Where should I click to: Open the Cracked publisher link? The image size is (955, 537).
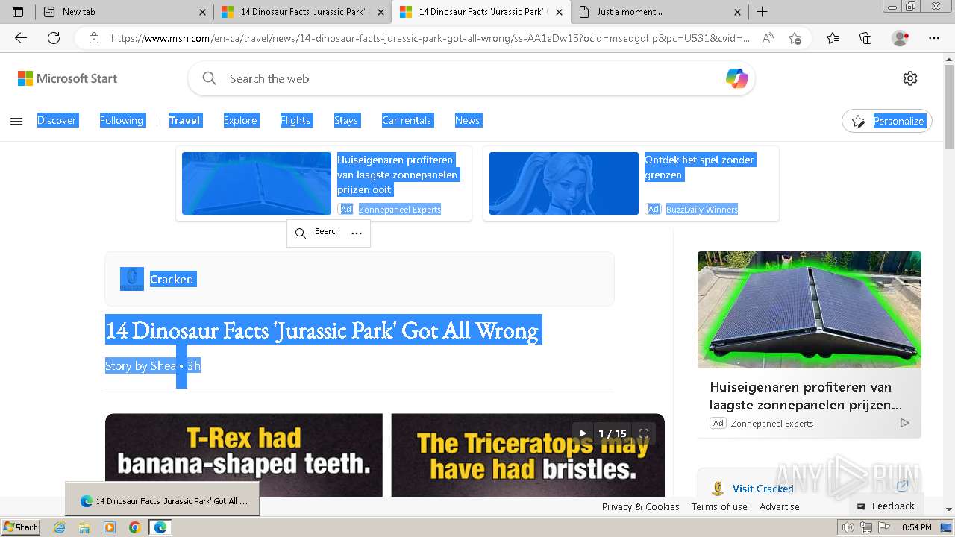coord(172,279)
